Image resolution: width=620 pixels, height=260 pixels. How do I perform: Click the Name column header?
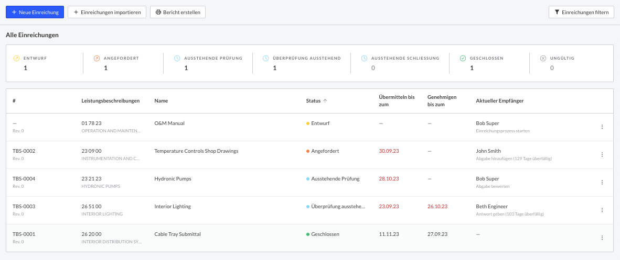(x=161, y=100)
